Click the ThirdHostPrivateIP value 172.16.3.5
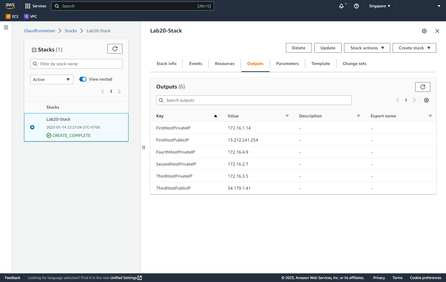Image resolution: width=446 pixels, height=282 pixels. [x=238, y=176]
